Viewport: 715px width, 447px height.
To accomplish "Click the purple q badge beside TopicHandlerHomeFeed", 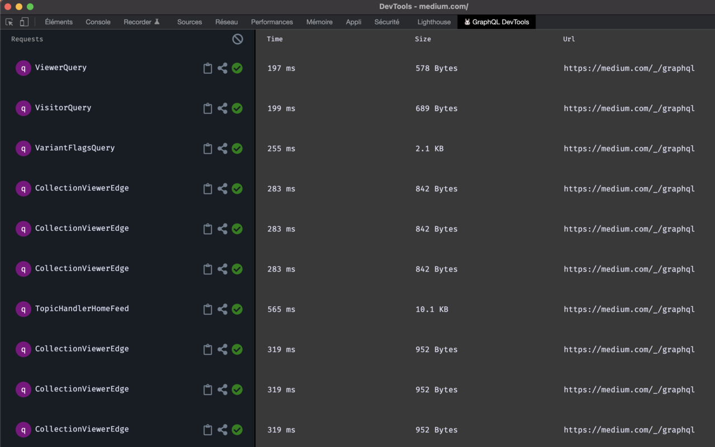I will coord(23,310).
